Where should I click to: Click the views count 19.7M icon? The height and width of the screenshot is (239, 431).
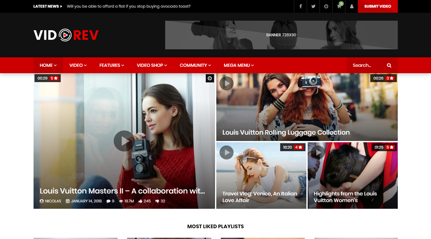[121, 201]
